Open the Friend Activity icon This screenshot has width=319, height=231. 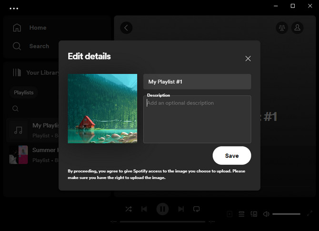tap(282, 28)
